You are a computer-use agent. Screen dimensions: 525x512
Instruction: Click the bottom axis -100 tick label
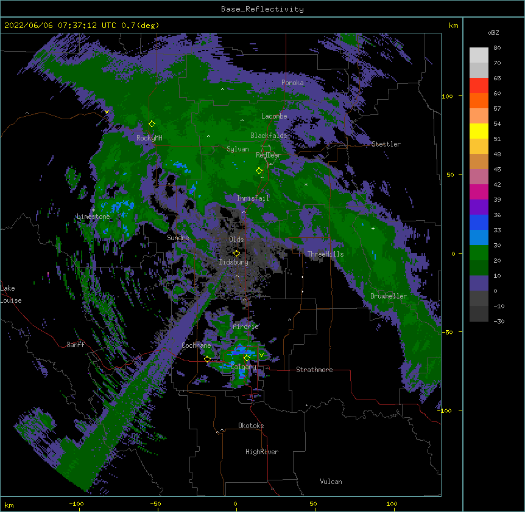77,503
